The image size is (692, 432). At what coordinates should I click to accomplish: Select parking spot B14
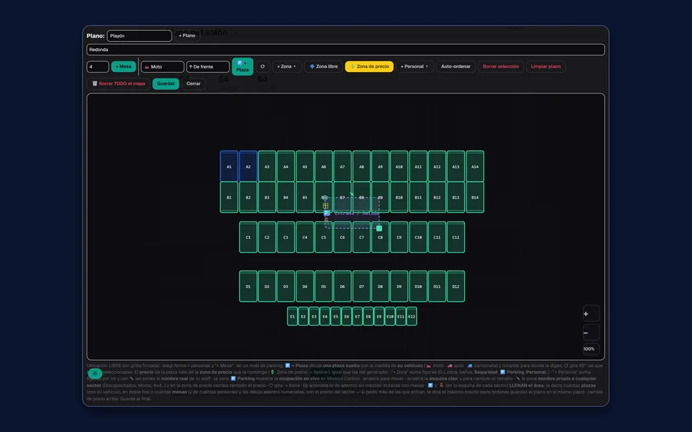coord(475,197)
